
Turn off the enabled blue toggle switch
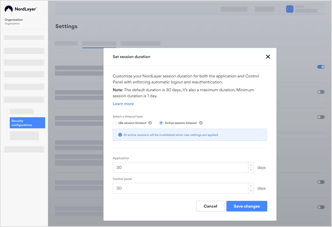coord(321,67)
